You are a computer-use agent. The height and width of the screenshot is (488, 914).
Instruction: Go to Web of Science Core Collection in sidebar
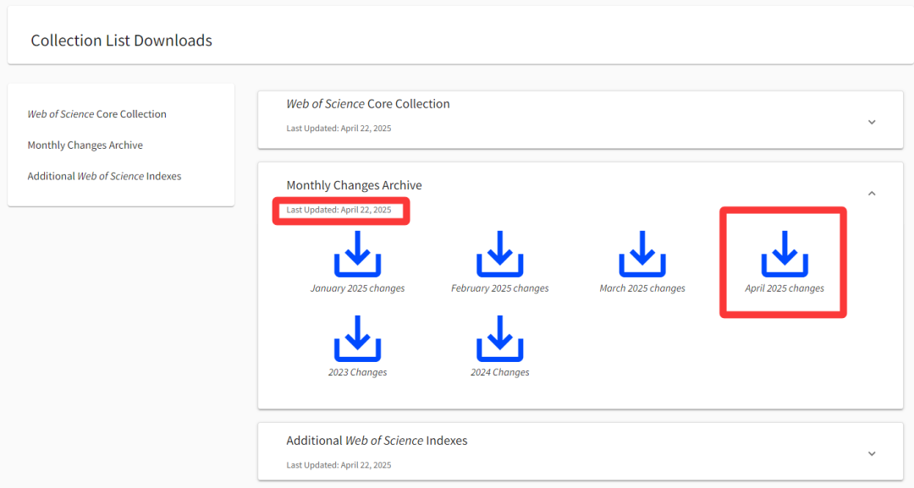click(96, 114)
